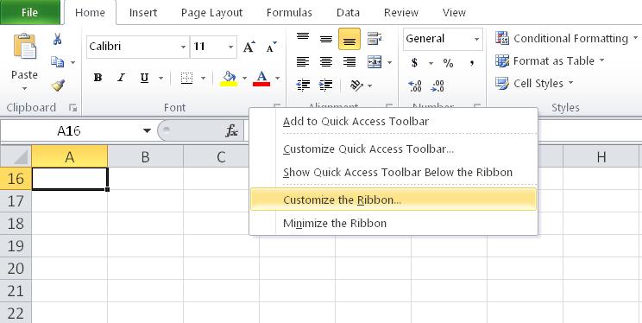Screen dimensions: 642x323
Task: Decrease font size with Shrink Font
Action: click(272, 47)
